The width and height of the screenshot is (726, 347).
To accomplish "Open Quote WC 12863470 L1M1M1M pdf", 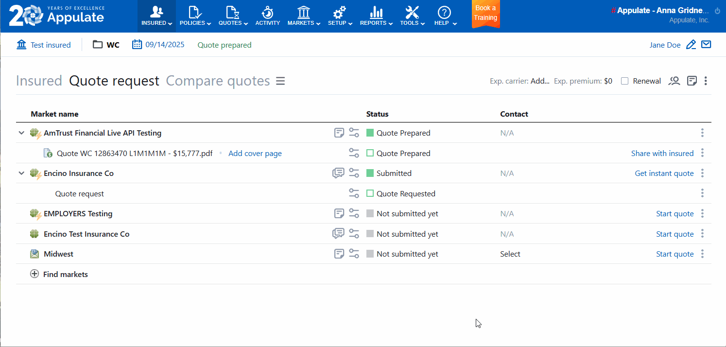I will point(135,154).
